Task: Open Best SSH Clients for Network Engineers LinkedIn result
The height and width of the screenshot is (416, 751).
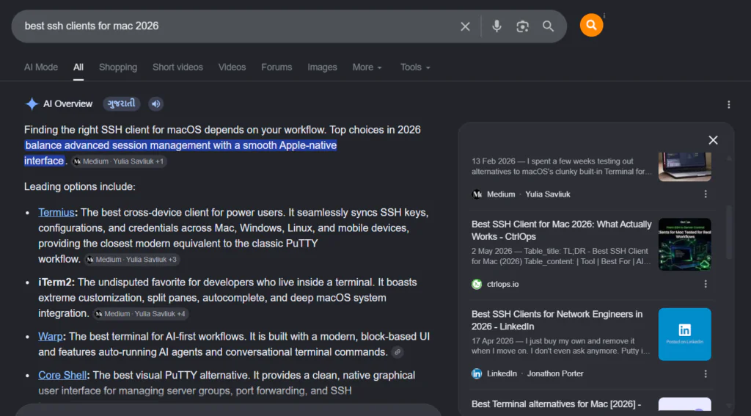Action: (x=557, y=320)
